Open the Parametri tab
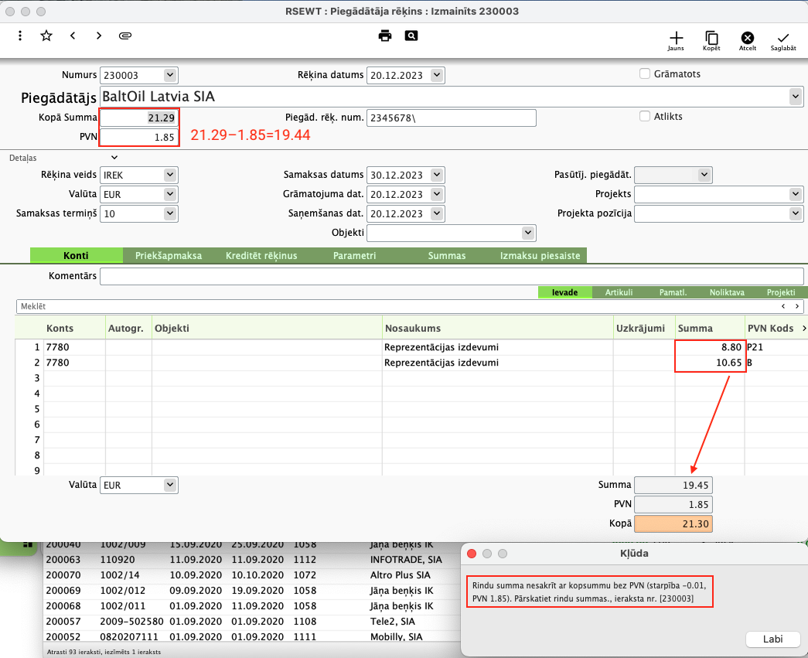This screenshot has width=808, height=658. [x=355, y=256]
